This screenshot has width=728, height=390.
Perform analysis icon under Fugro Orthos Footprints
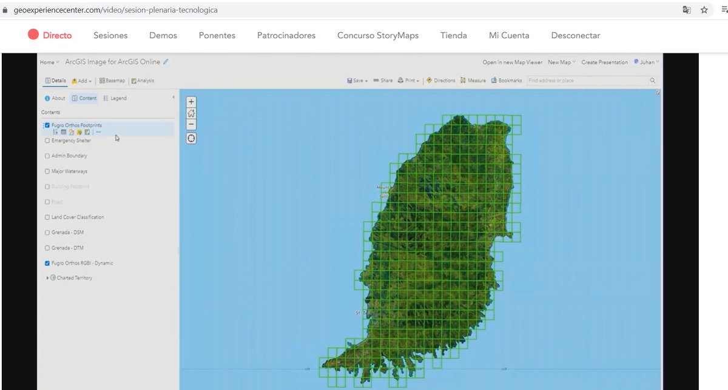[87, 131]
